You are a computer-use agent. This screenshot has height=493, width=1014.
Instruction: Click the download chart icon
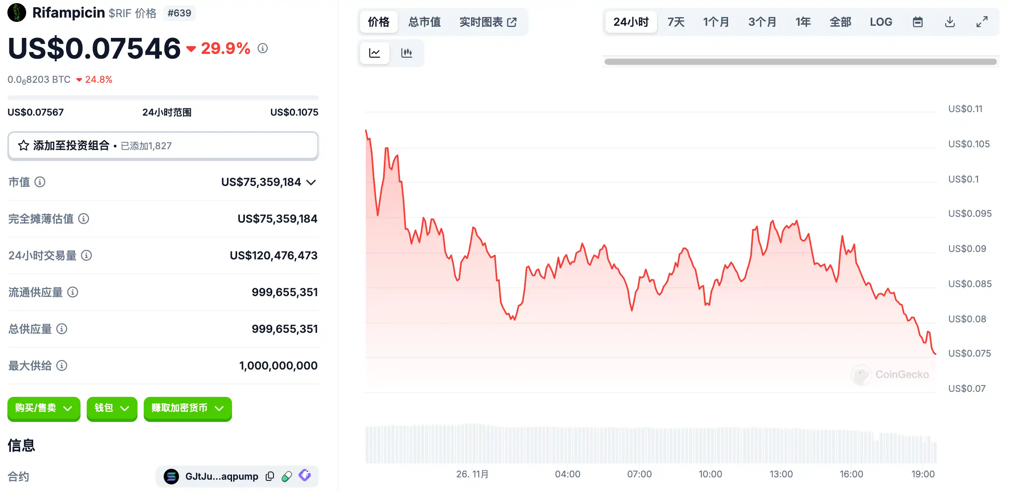point(950,22)
